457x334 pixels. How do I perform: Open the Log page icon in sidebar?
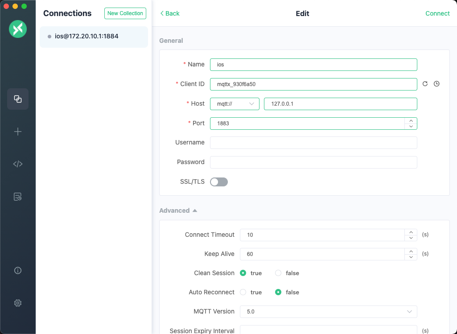pyautogui.click(x=18, y=197)
